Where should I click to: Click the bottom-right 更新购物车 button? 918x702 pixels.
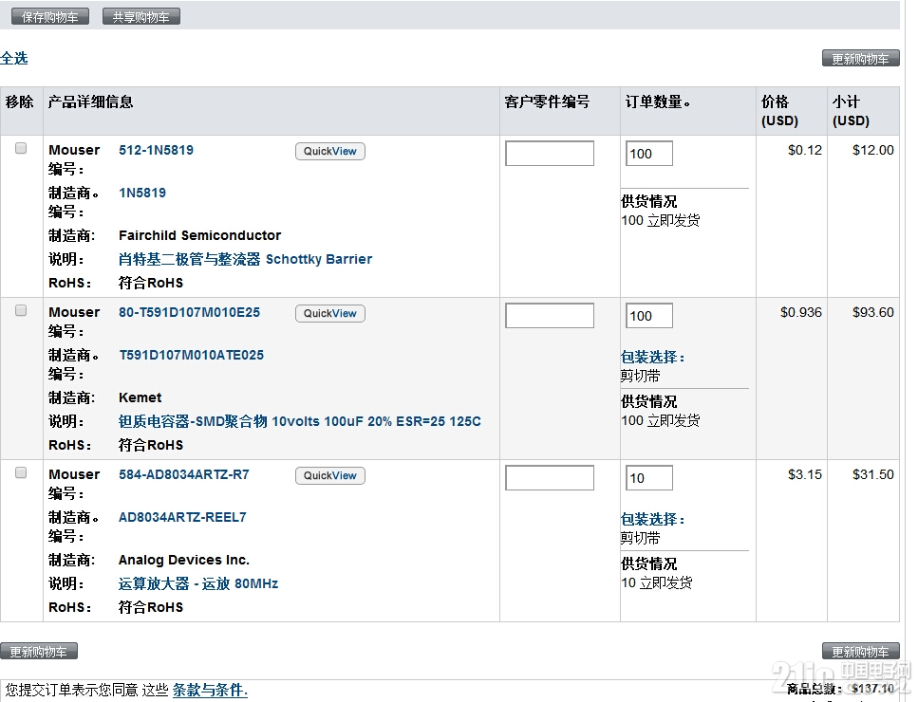[861, 651]
